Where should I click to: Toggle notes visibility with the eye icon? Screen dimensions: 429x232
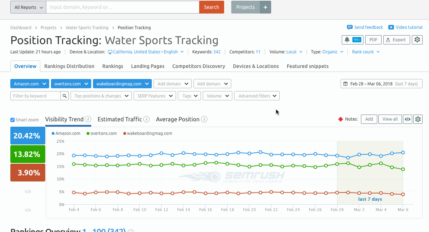[x=407, y=119]
